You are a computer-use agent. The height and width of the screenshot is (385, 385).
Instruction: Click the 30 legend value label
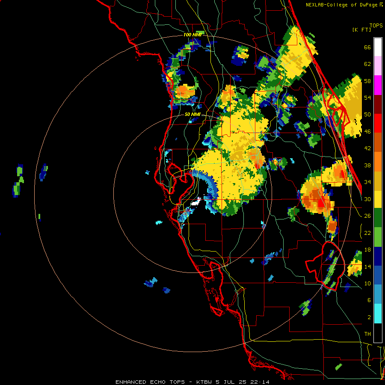click(x=367, y=199)
